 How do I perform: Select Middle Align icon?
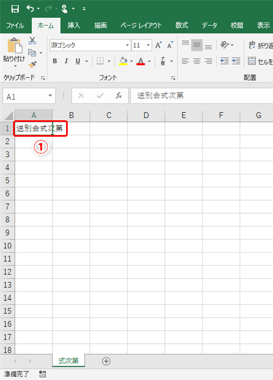pyautogui.click(x=197, y=45)
